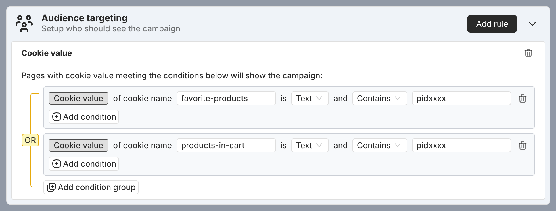Focus the products-in-cart cookie name field
The image size is (556, 211).
click(226, 145)
